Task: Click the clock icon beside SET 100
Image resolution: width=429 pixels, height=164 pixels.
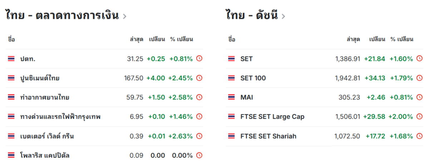Action: pyautogui.click(x=420, y=78)
